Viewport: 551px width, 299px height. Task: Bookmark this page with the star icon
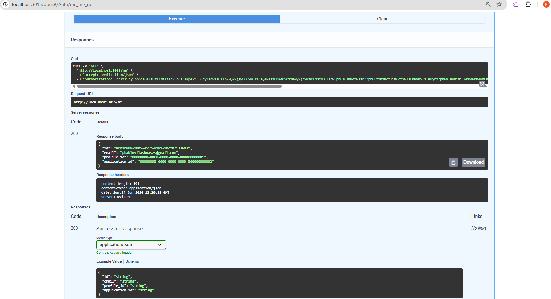click(x=499, y=4)
